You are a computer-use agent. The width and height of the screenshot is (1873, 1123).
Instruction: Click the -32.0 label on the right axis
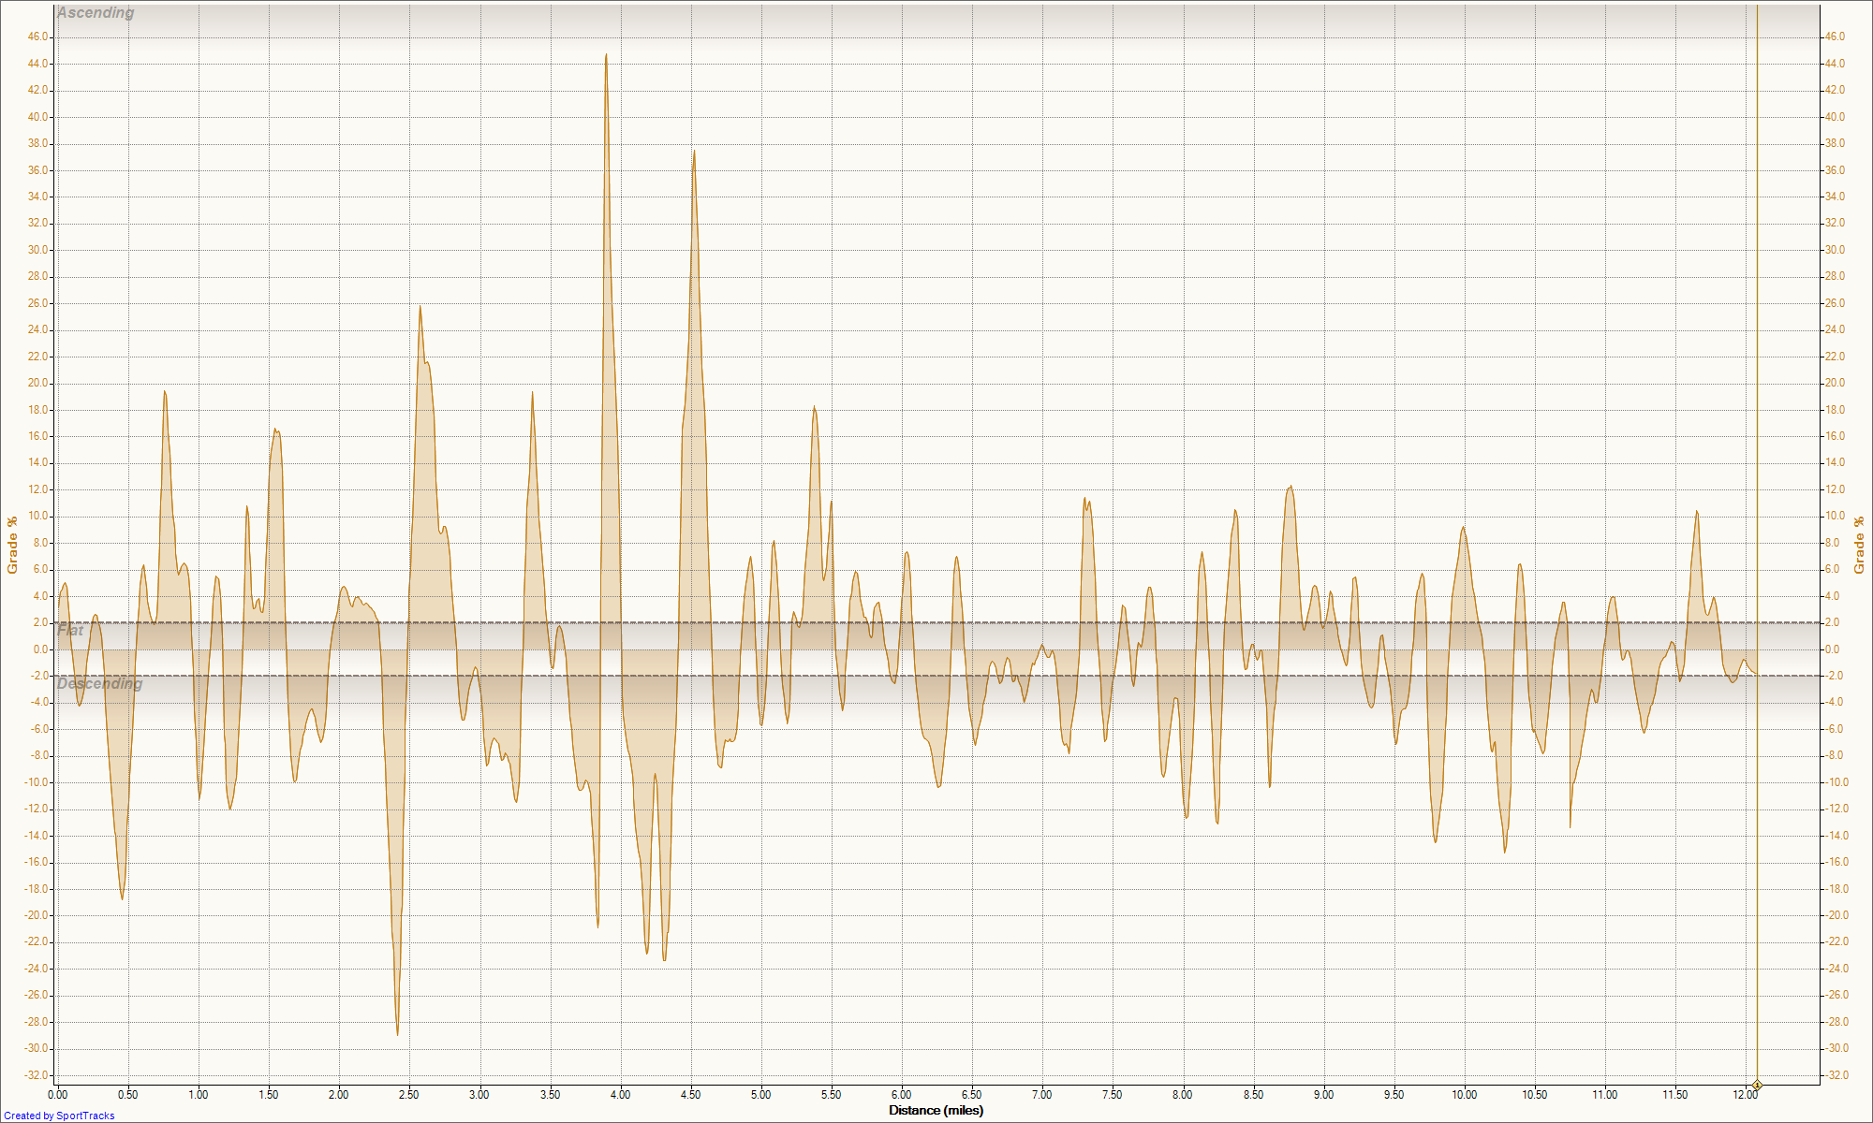pyautogui.click(x=1835, y=1075)
